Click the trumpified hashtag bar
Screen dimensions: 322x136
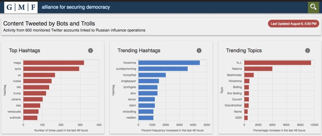click(x=152, y=75)
